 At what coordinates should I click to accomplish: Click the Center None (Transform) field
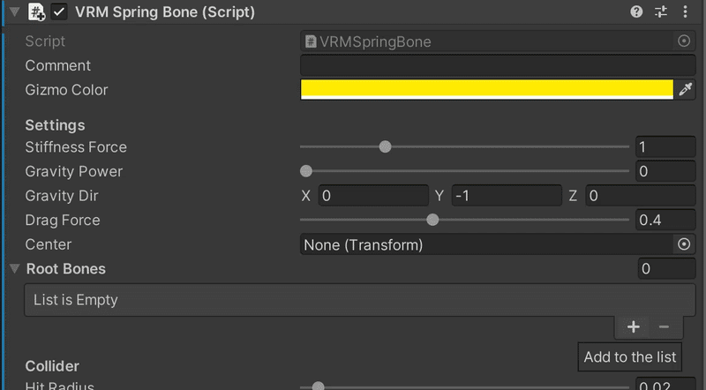tap(486, 244)
